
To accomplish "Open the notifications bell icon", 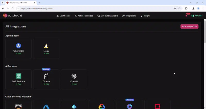I will tap(186, 16).
